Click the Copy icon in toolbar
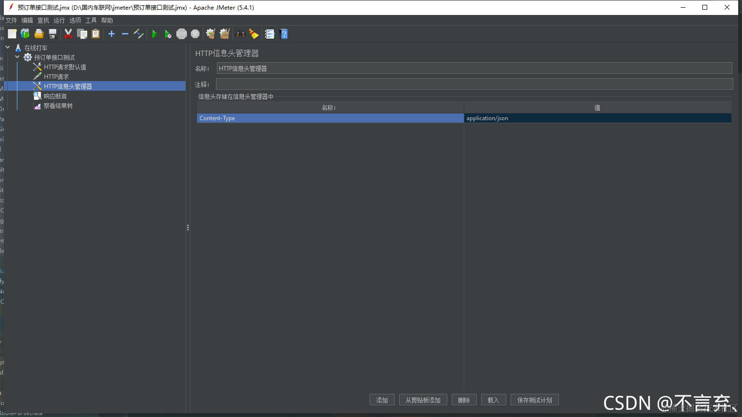The width and height of the screenshot is (742, 417). pos(82,34)
